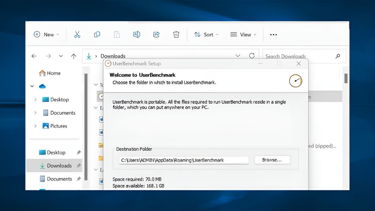
Task: Open Home in navigation pane
Action: click(x=50, y=73)
